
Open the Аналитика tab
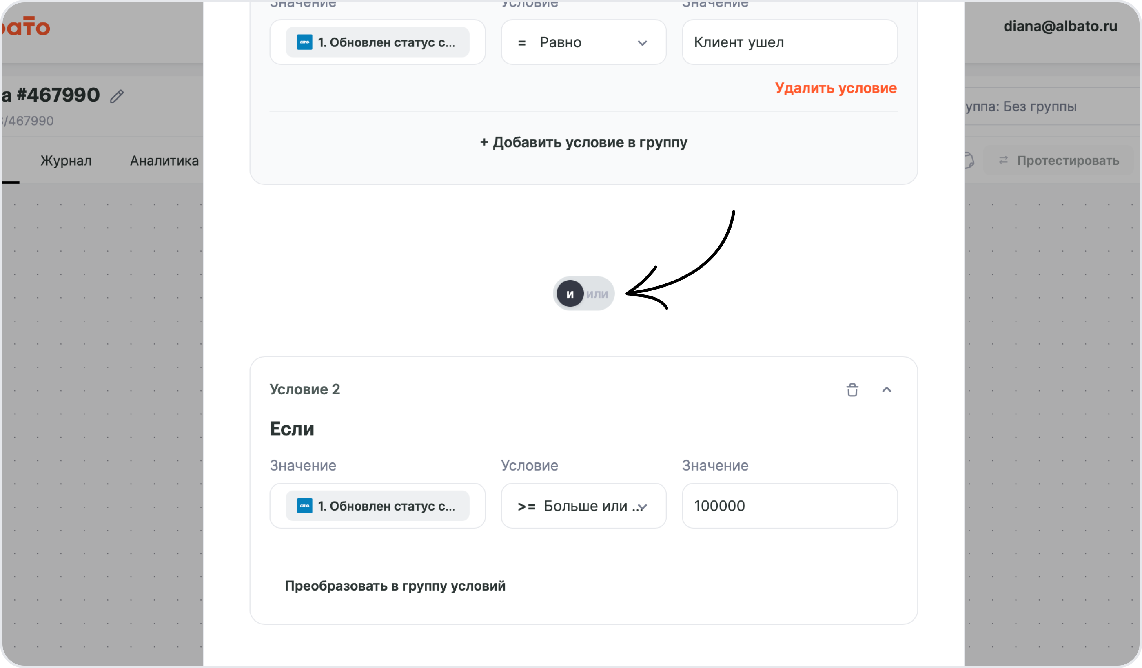pos(164,160)
